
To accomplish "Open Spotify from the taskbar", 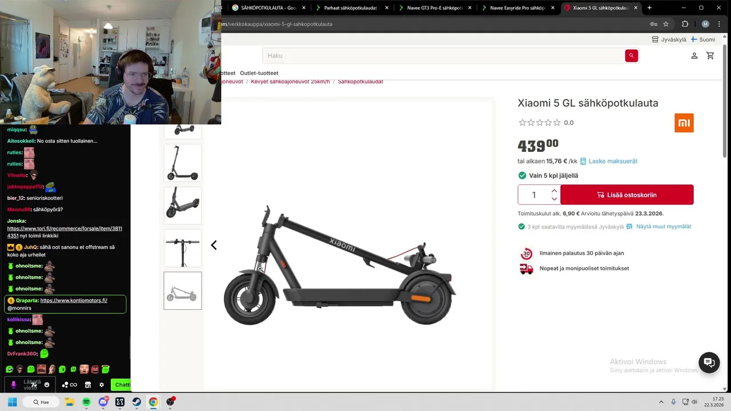I will [x=86, y=402].
